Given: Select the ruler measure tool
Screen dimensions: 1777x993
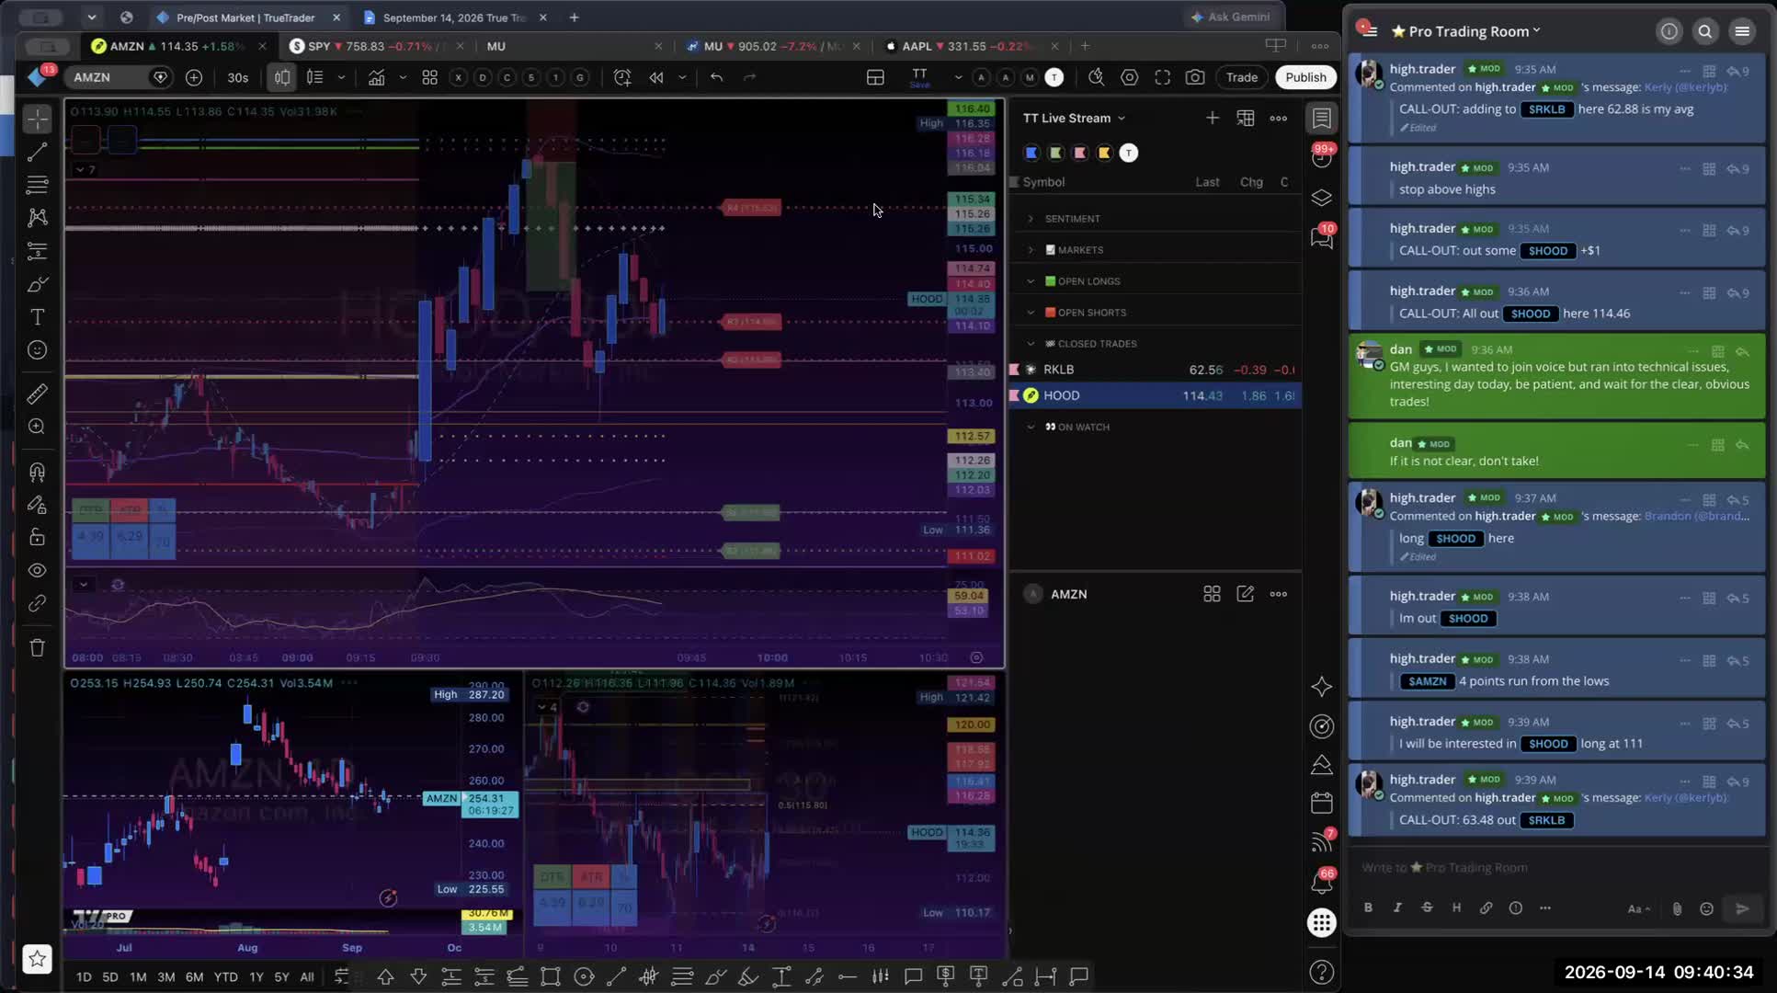Looking at the screenshot, I should (x=38, y=394).
